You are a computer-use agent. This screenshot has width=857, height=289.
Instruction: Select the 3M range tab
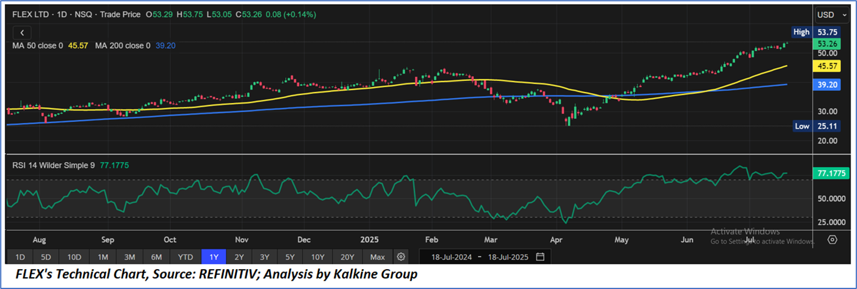pos(130,257)
